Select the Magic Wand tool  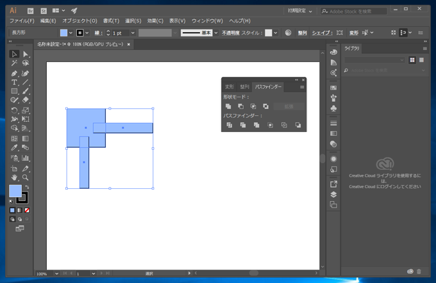click(14, 63)
